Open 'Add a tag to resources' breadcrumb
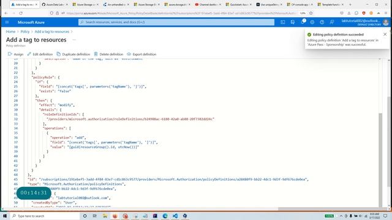This screenshot has width=392, height=220. pos(51,32)
